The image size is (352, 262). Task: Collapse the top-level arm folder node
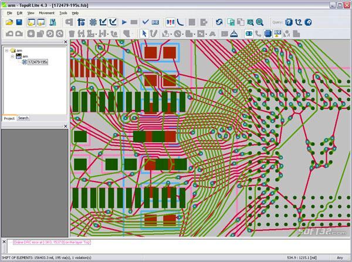click(x=6, y=51)
